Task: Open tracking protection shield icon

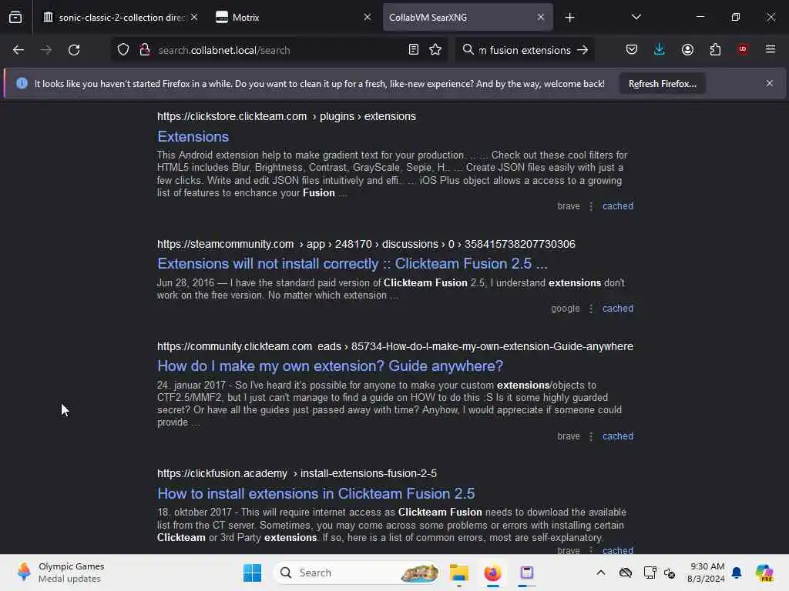Action: coord(123,50)
